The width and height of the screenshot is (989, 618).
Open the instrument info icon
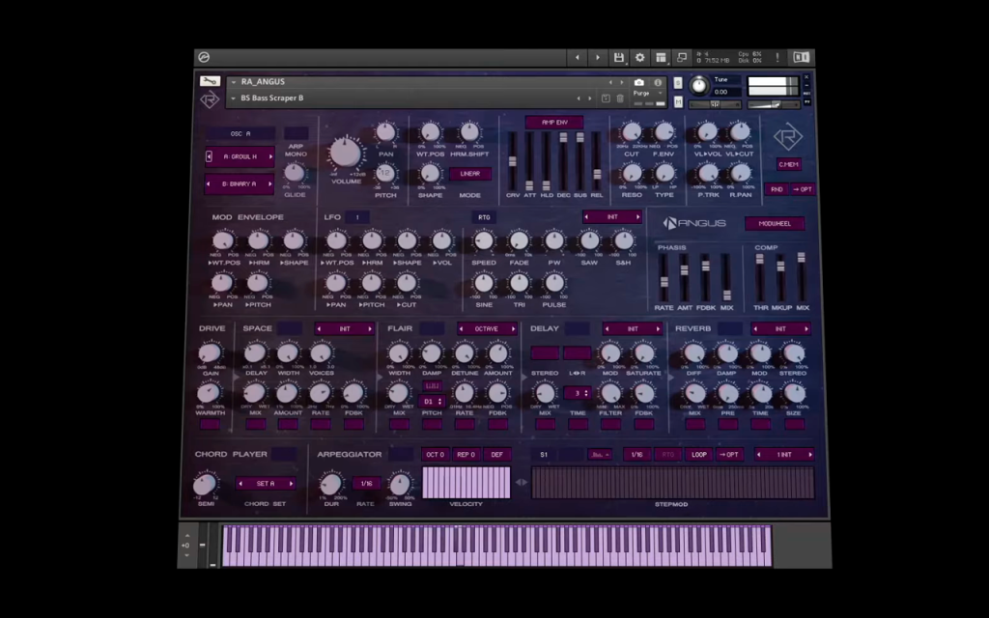tap(657, 83)
